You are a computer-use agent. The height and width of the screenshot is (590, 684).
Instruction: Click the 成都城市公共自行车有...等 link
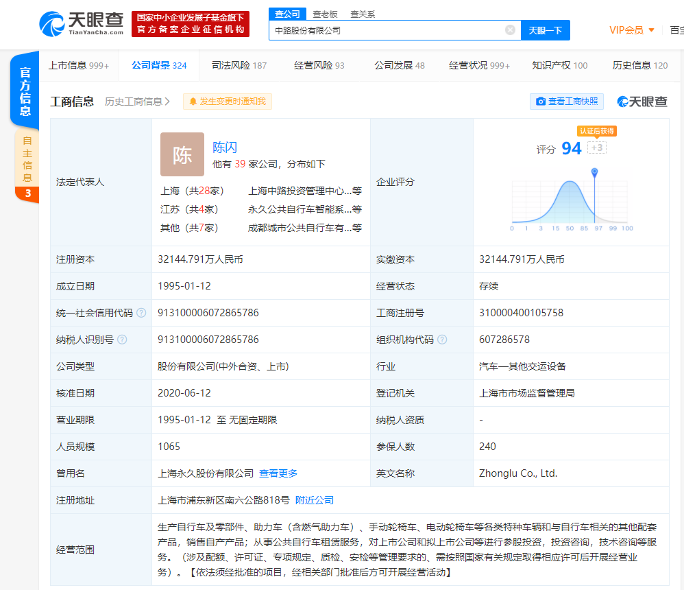click(x=305, y=228)
